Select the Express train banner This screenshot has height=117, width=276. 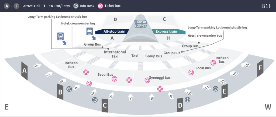point(167,32)
